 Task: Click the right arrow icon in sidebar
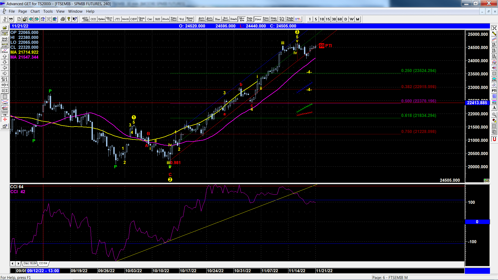tap(5, 74)
